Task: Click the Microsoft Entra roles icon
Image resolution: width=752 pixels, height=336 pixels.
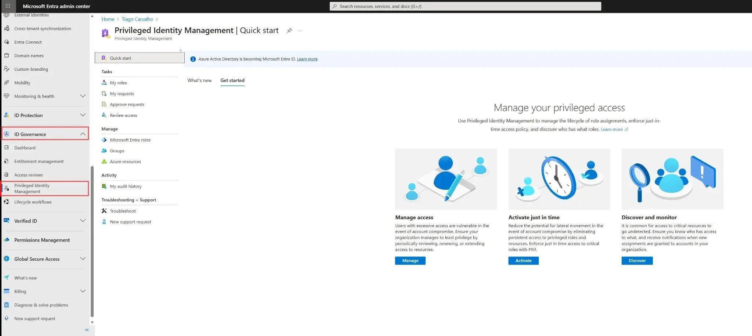Action: (x=104, y=140)
